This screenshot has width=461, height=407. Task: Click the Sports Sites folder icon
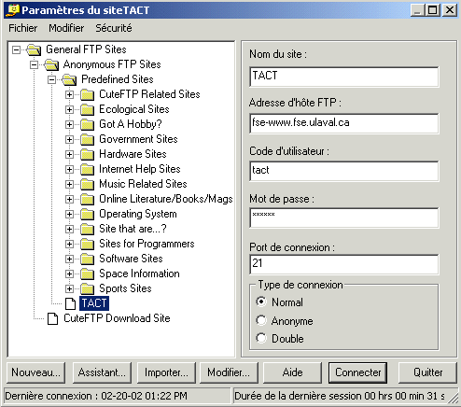click(x=87, y=288)
